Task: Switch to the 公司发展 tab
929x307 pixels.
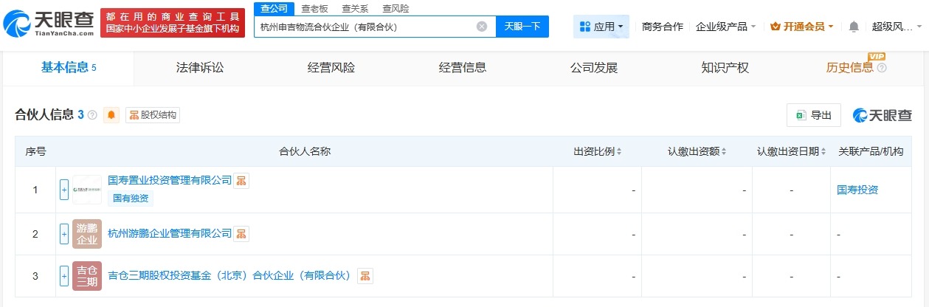Action: point(594,68)
